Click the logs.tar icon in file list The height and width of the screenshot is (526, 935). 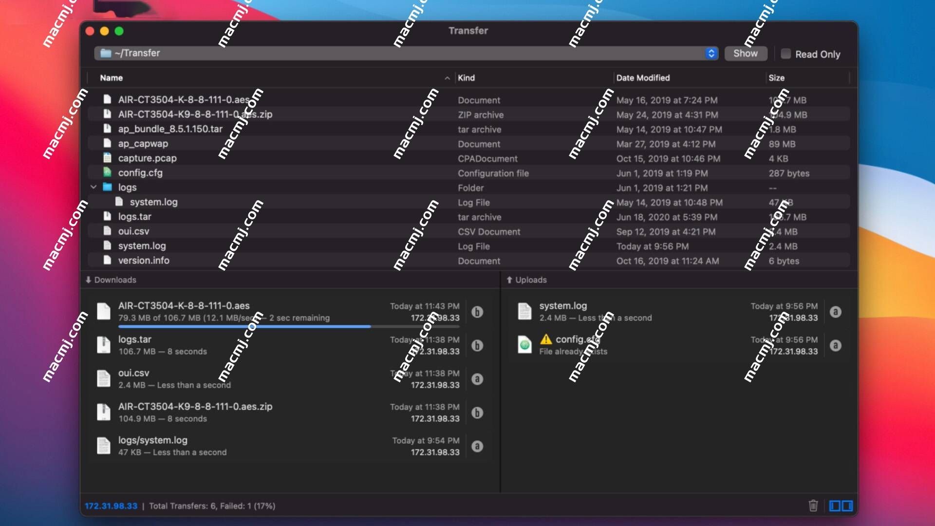point(108,216)
